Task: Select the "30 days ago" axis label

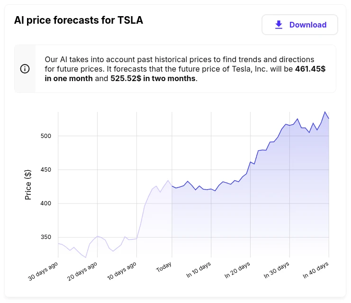Action: click(x=44, y=271)
